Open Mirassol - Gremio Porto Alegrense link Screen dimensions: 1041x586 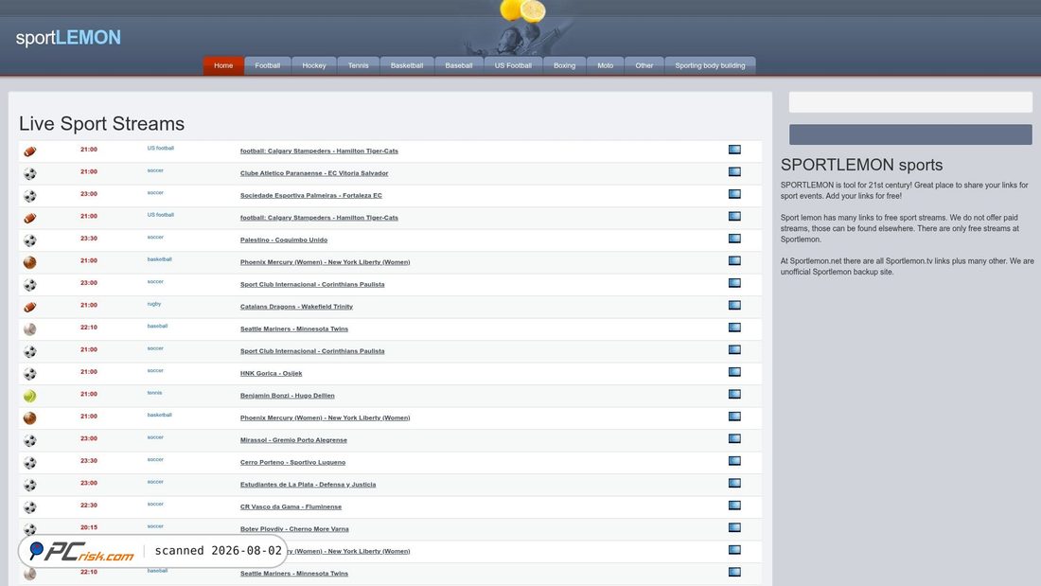pyautogui.click(x=293, y=440)
